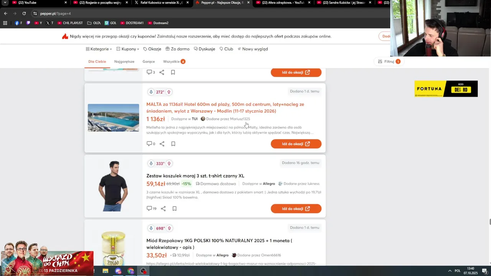Image resolution: width=491 pixels, height=276 pixels.
Task: Select the Gorące tab
Action: (x=149, y=62)
